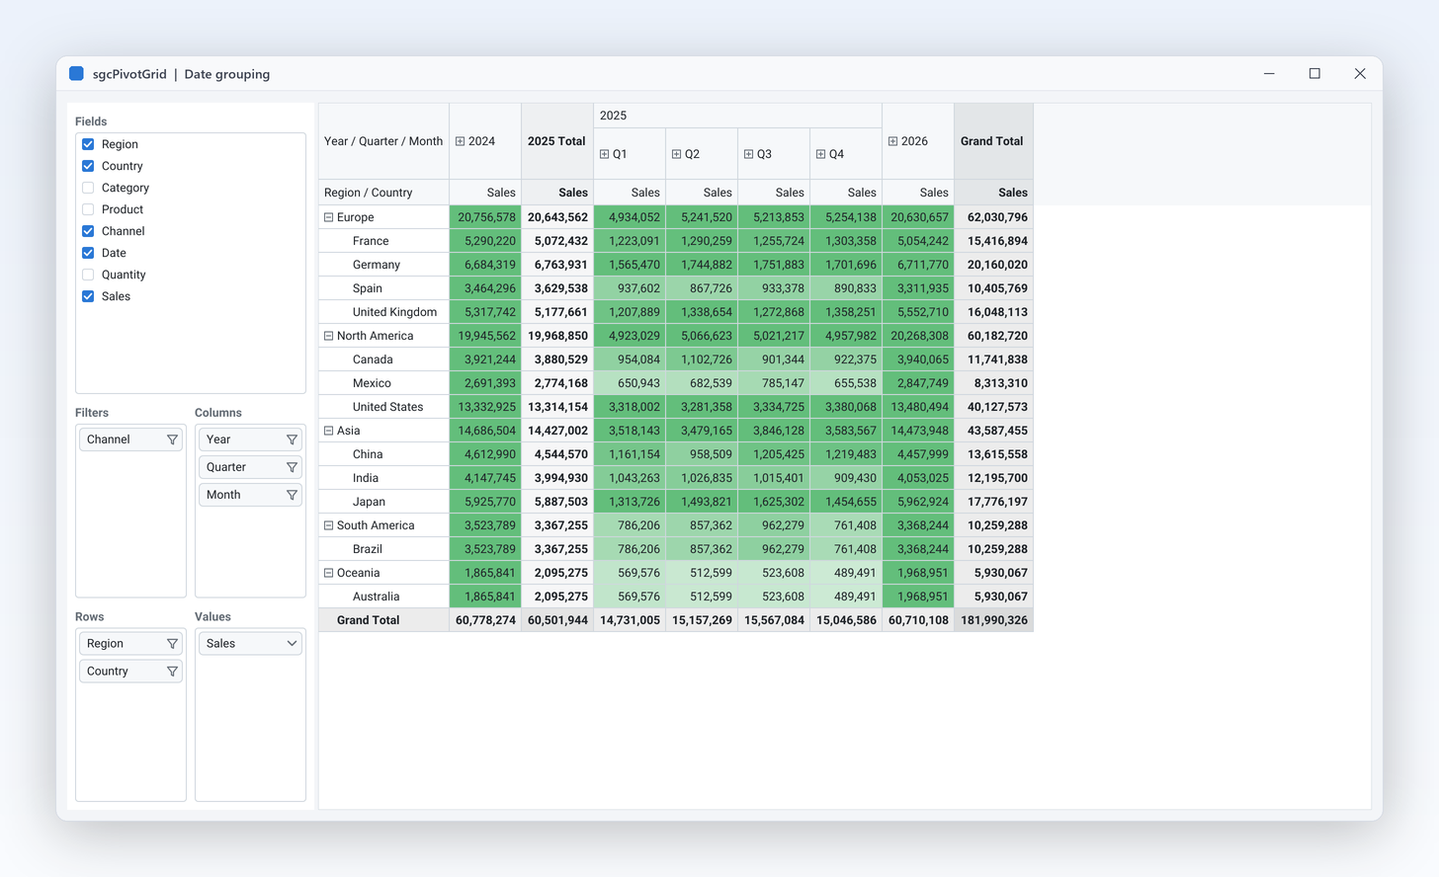This screenshot has height=877, width=1439.
Task: Click the filter icon on the Channel field
Action: pyautogui.click(x=172, y=439)
